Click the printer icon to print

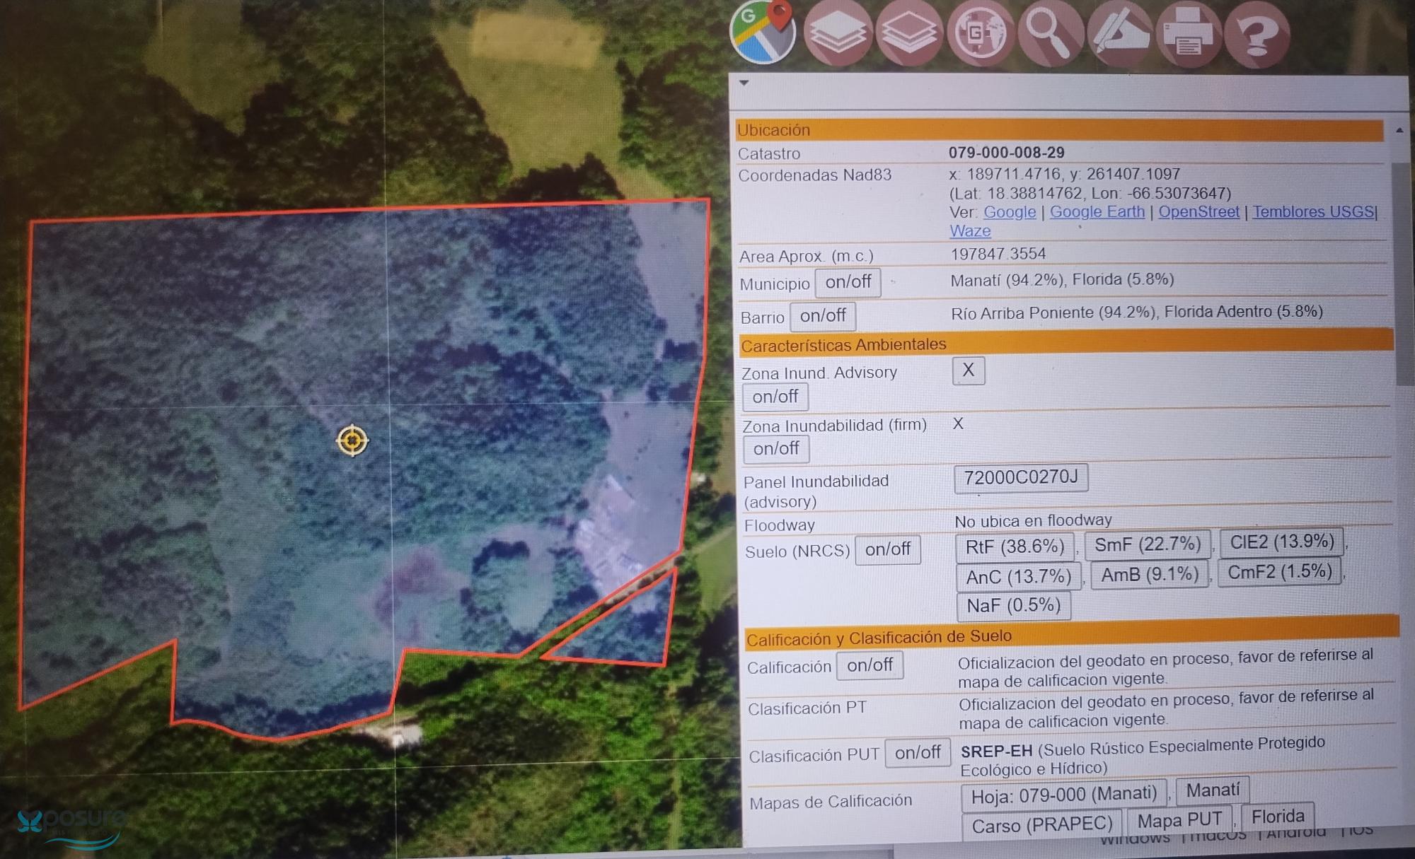pyautogui.click(x=1189, y=34)
